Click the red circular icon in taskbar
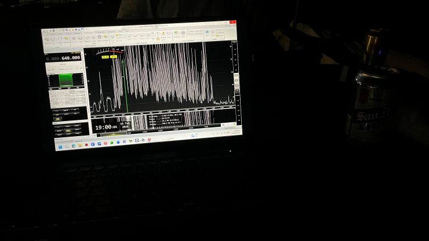This screenshot has width=429, height=241. 86,145
